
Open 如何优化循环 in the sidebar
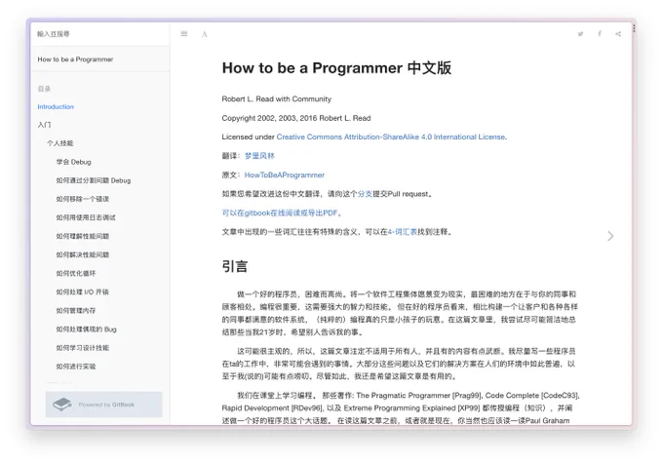click(76, 273)
